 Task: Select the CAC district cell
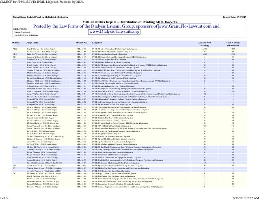[15, 59]
